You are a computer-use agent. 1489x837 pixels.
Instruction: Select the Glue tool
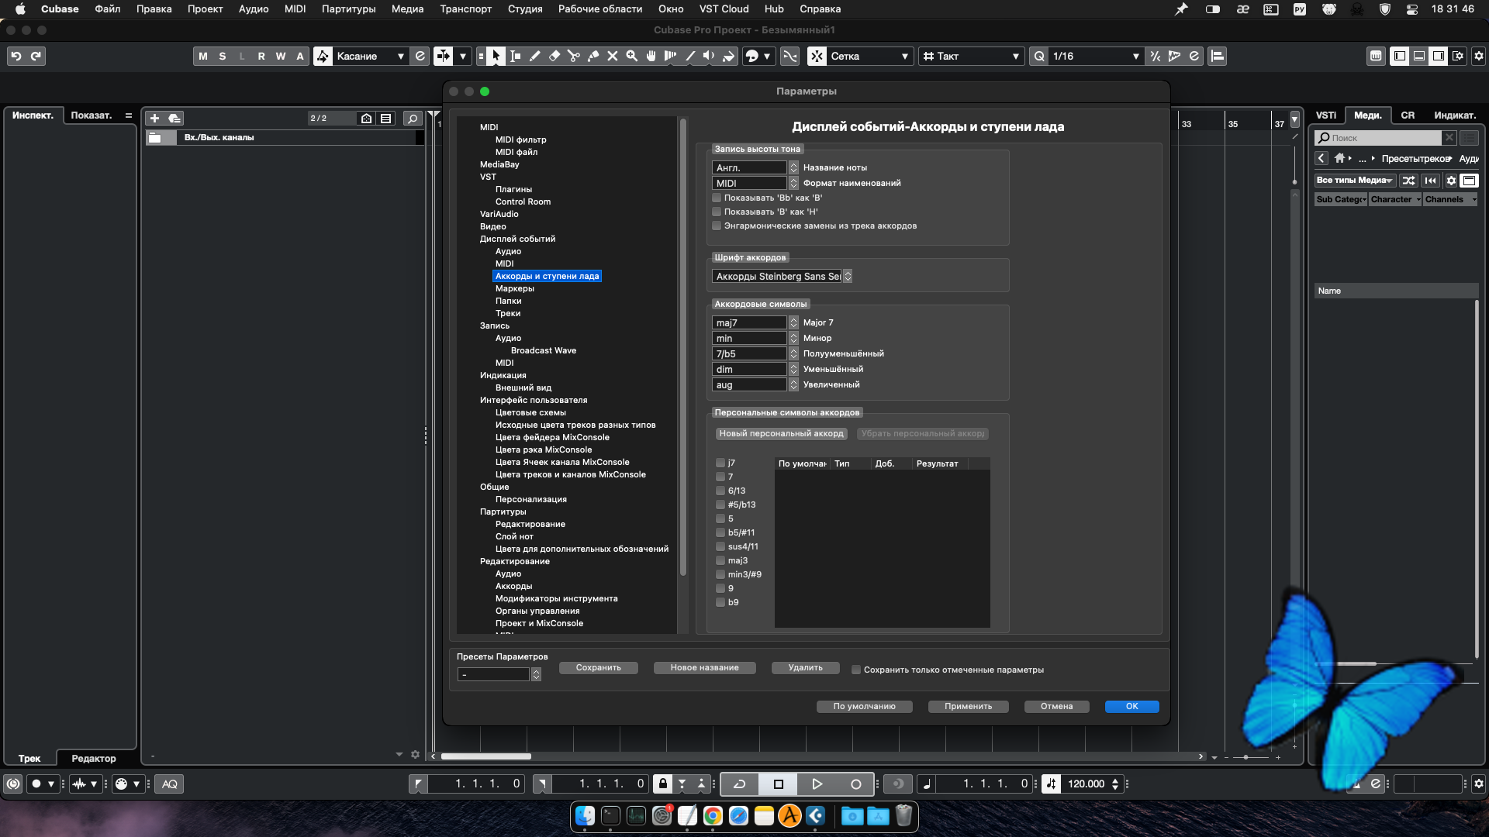(x=593, y=56)
